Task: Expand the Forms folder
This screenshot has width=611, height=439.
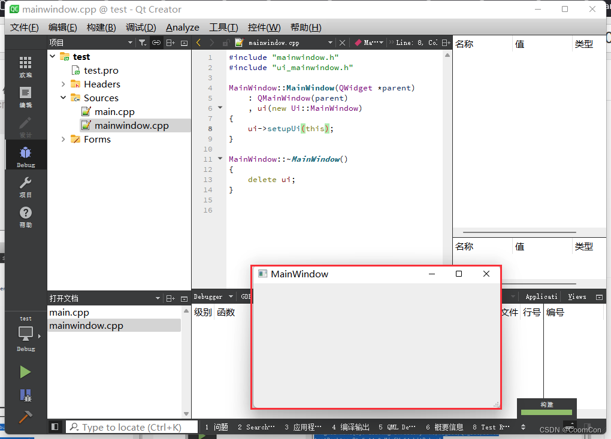Action: 63,139
